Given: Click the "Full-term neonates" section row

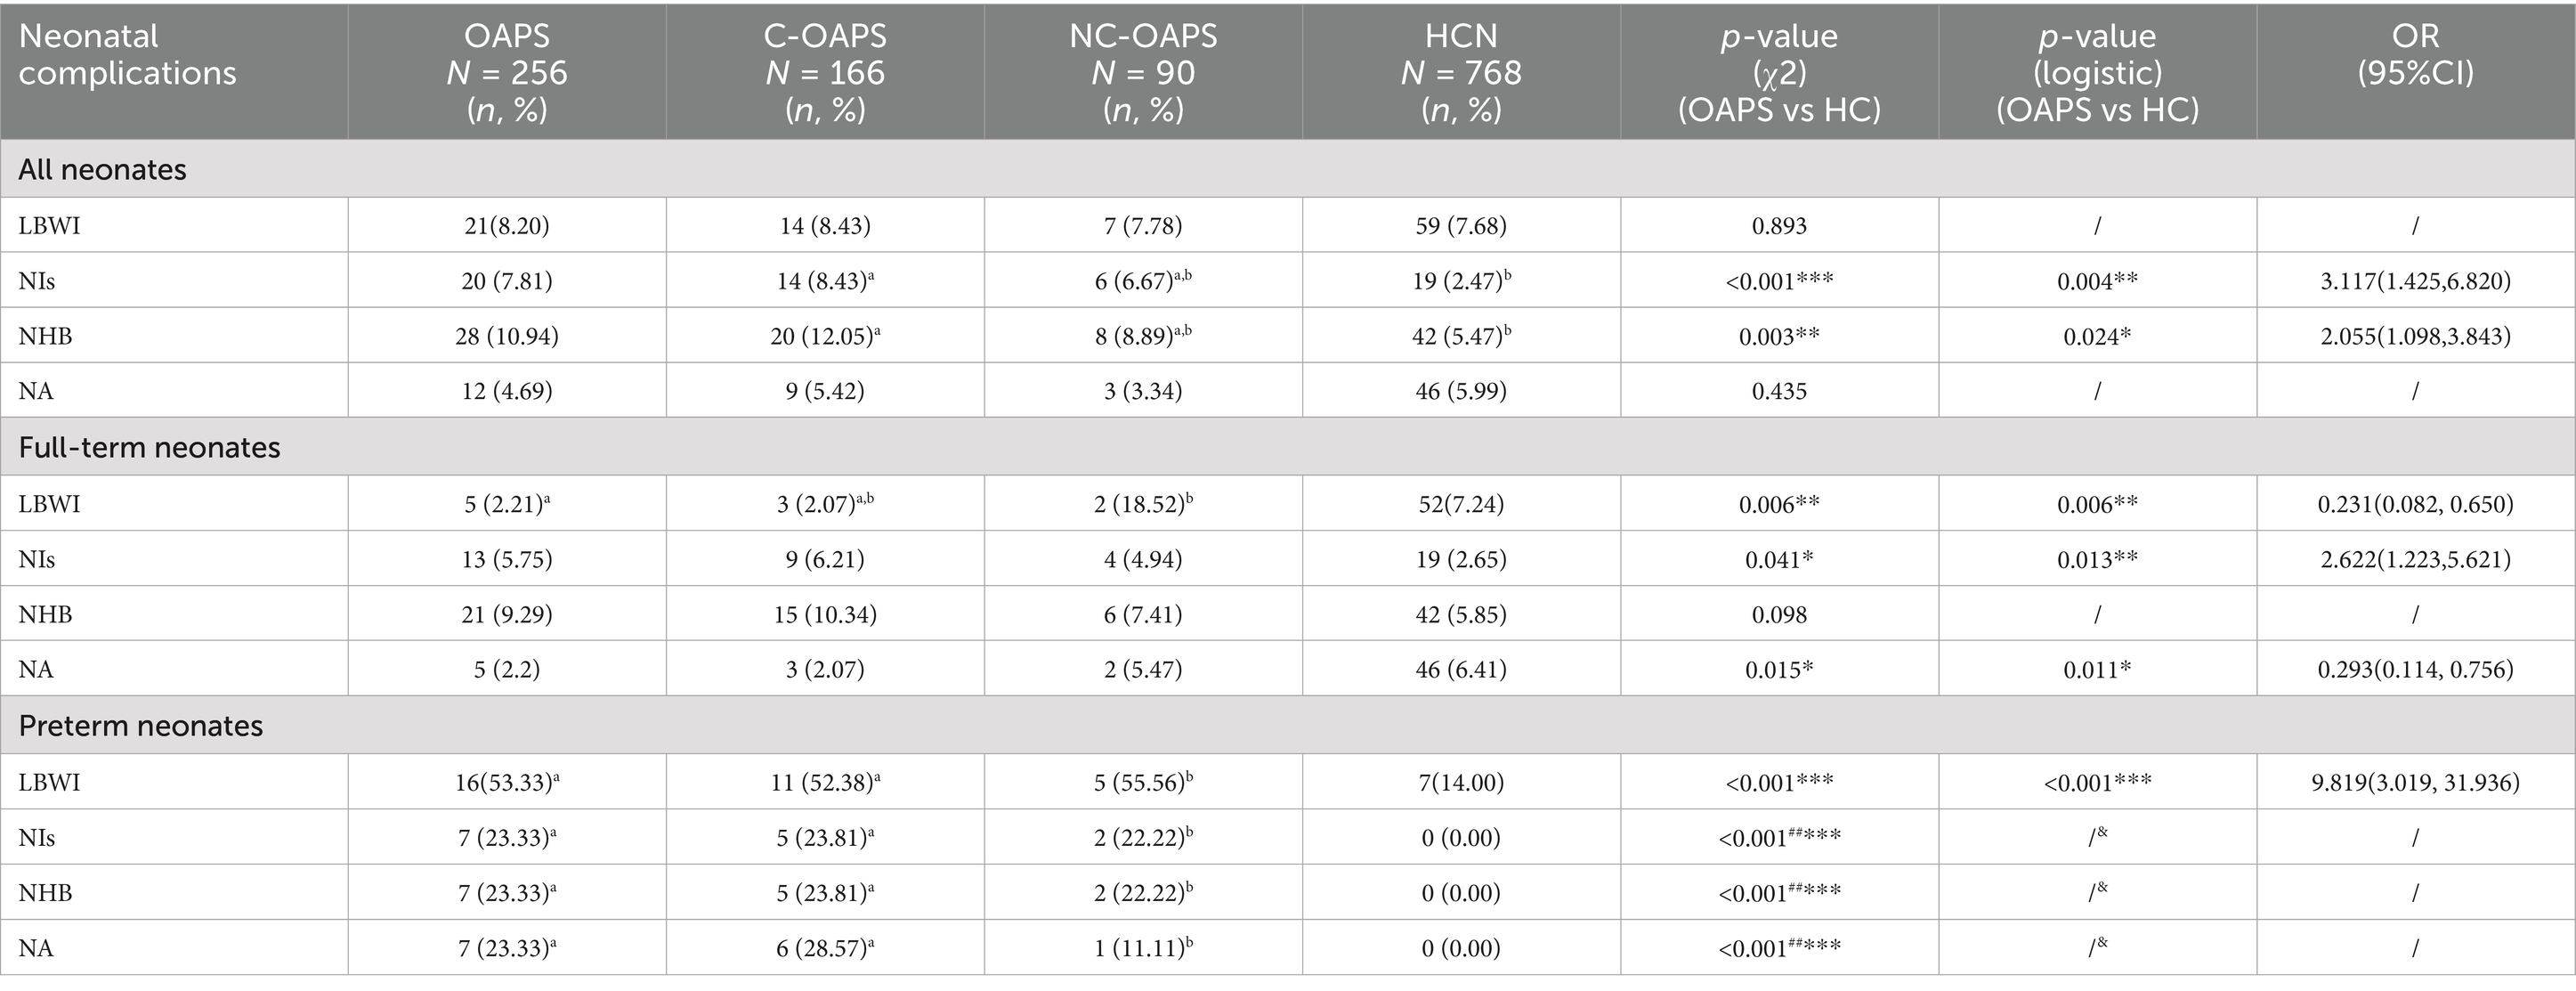Looking at the screenshot, I should click(x=150, y=447).
